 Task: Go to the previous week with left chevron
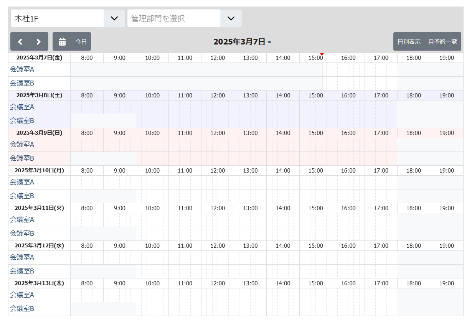[20, 42]
